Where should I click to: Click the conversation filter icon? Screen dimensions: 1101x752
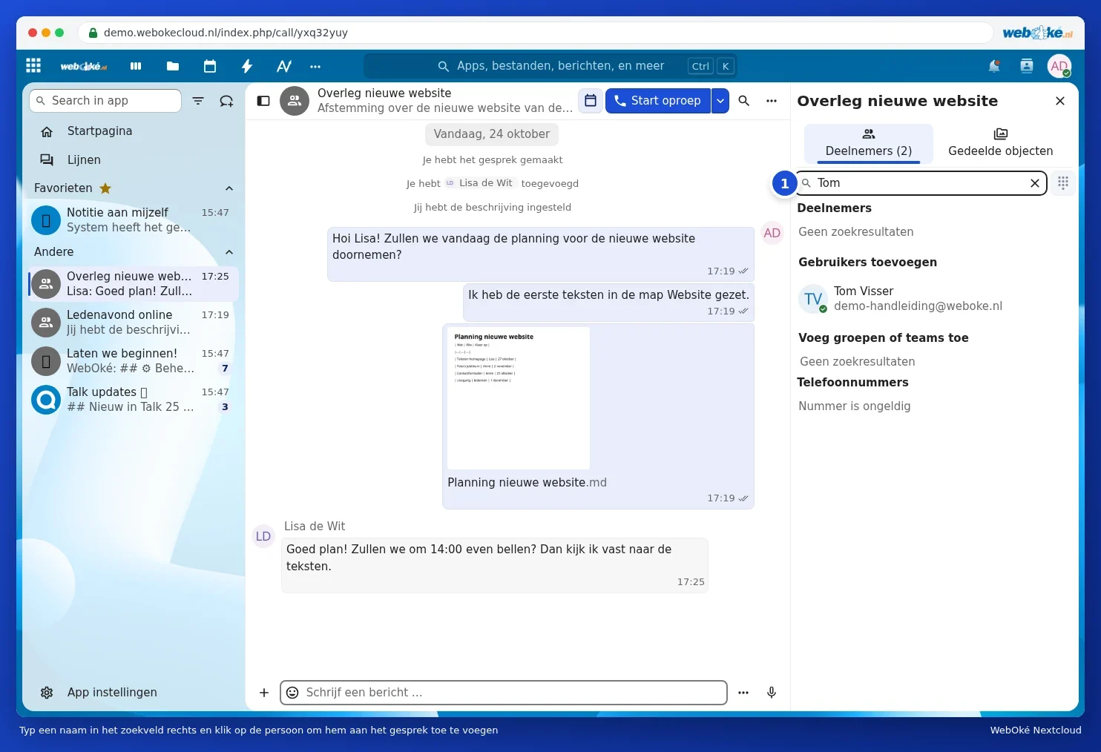(x=198, y=101)
